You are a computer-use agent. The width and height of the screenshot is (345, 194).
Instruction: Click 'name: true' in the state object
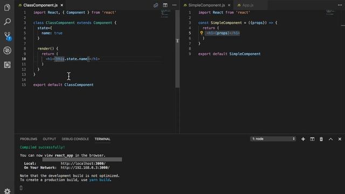(52, 33)
